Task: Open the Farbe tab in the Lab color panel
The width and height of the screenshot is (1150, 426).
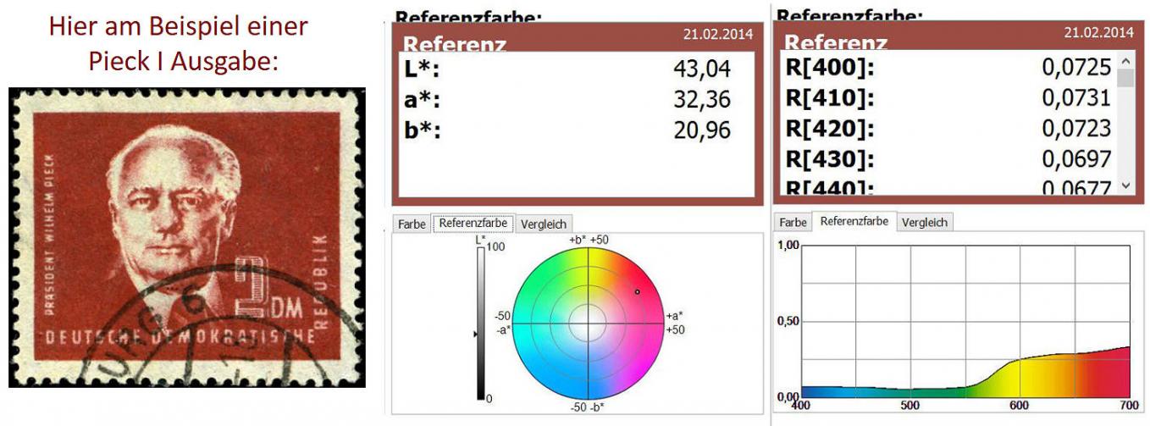Action: pos(412,224)
